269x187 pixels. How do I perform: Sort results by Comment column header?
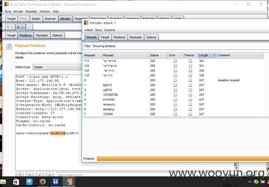tap(240, 55)
